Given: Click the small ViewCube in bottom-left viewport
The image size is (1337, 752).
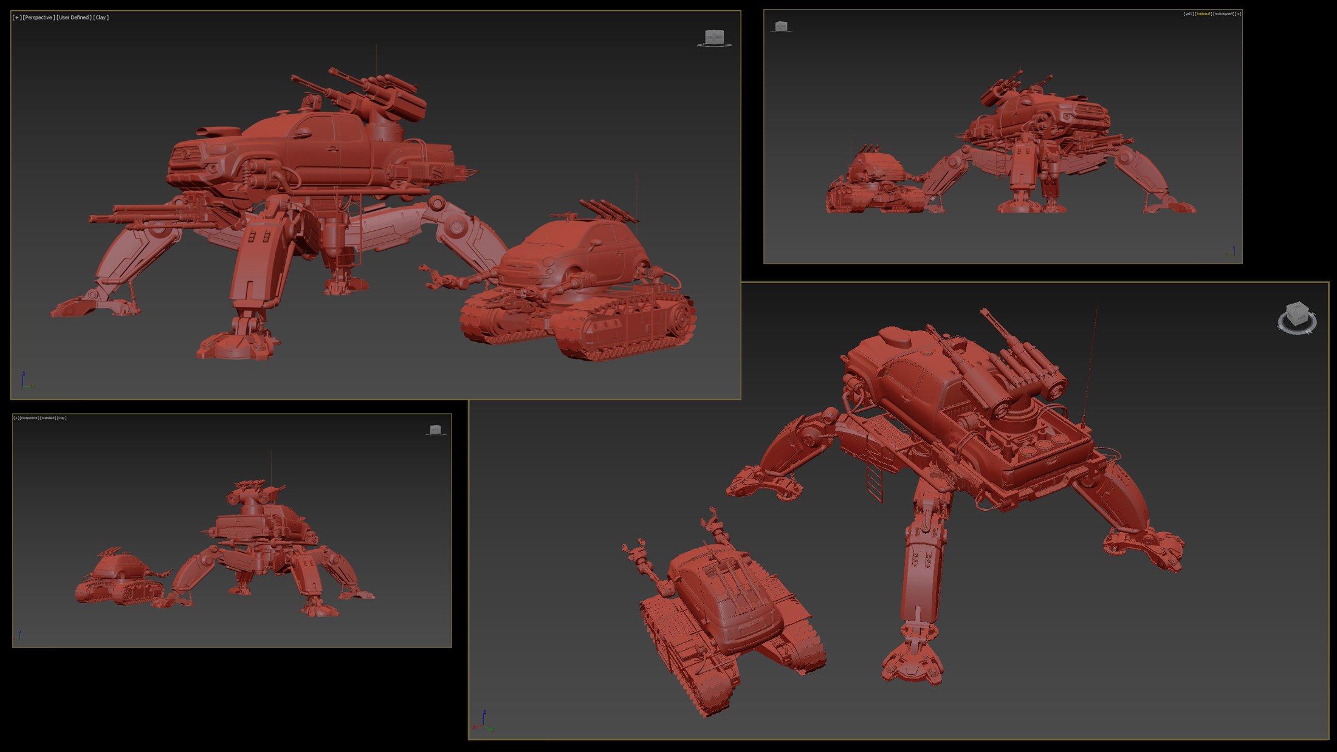Looking at the screenshot, I should 435,430.
